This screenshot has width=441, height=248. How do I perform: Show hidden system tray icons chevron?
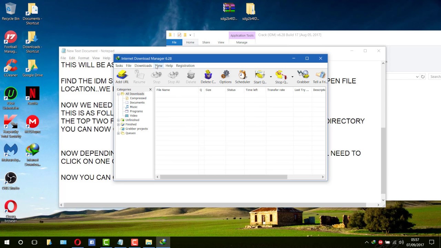tap(367, 242)
